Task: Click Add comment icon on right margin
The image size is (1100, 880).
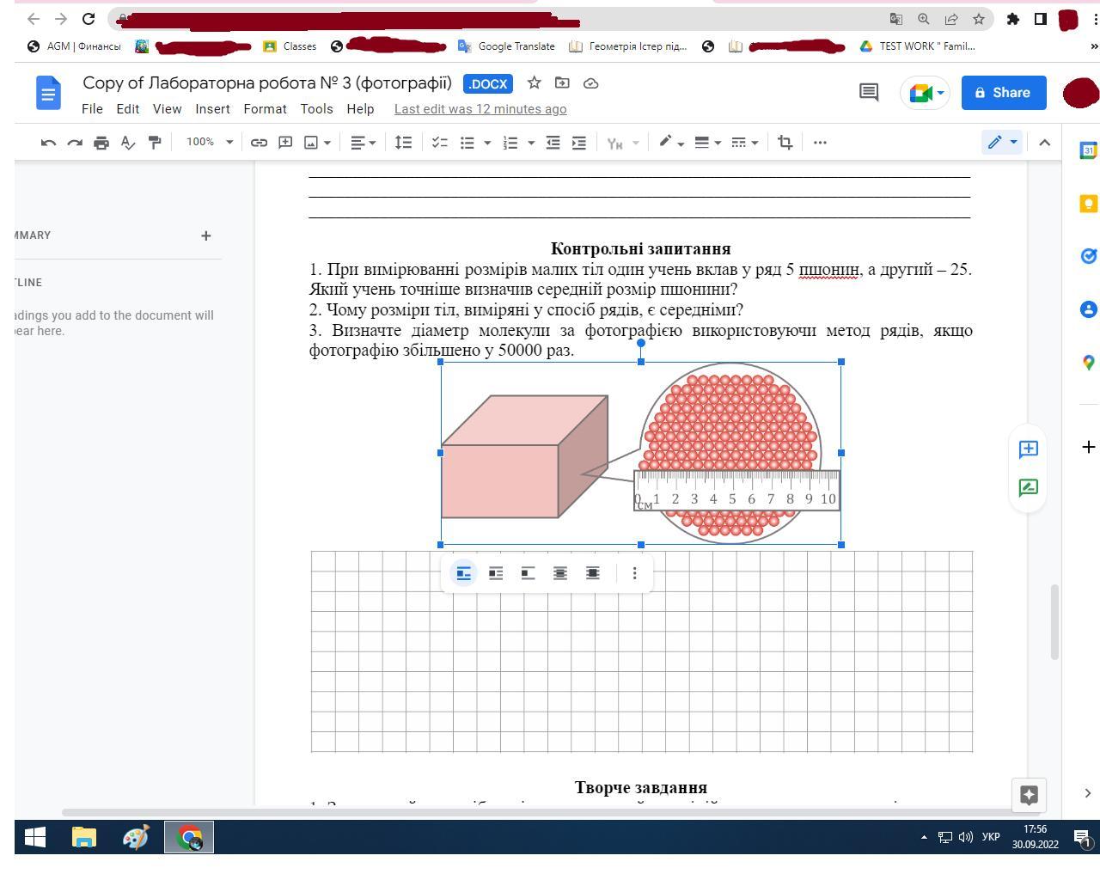Action: (x=1028, y=449)
